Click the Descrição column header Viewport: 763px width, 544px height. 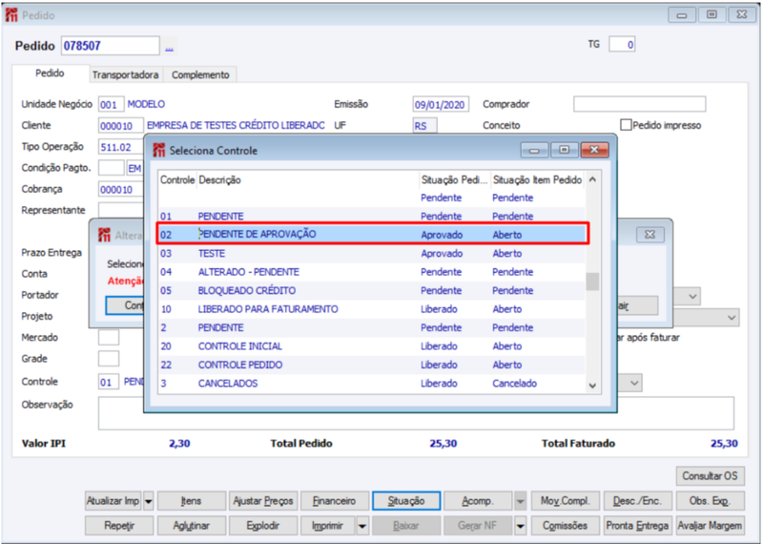(x=307, y=179)
